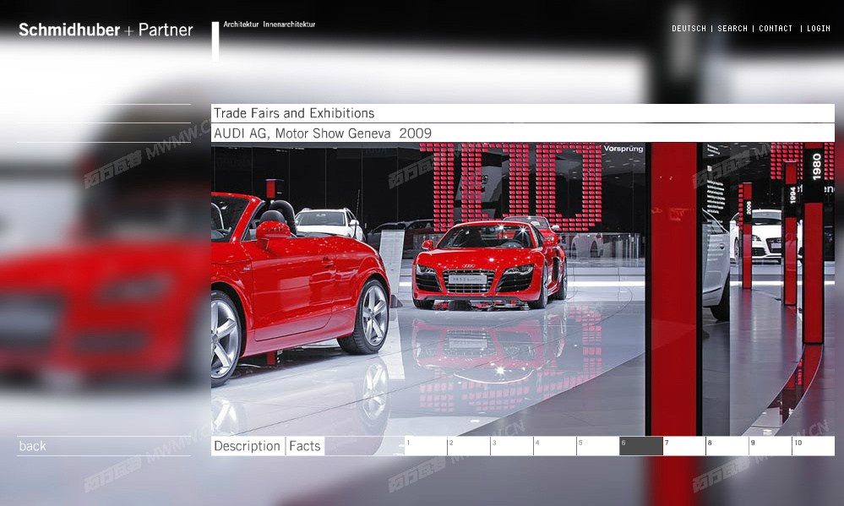844x506 pixels.
Task: Click the AUDI AG, Motor Show Geneva 2009 title
Action: click(323, 133)
